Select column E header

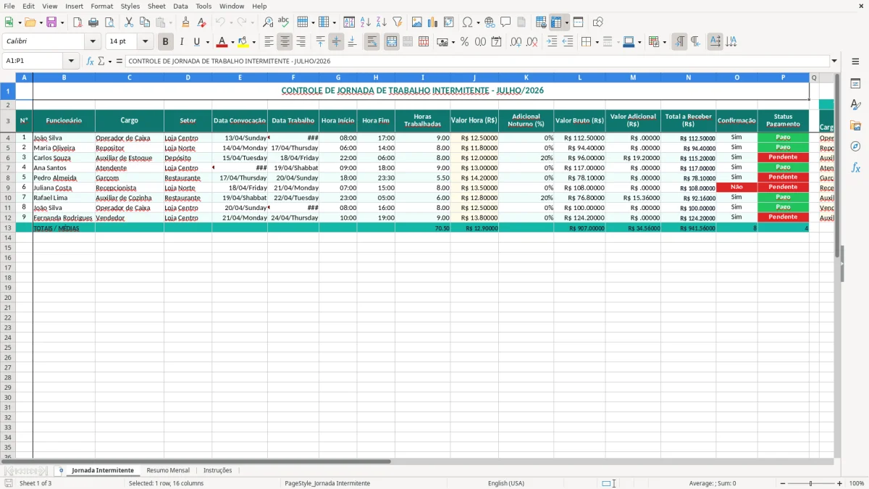coord(240,78)
